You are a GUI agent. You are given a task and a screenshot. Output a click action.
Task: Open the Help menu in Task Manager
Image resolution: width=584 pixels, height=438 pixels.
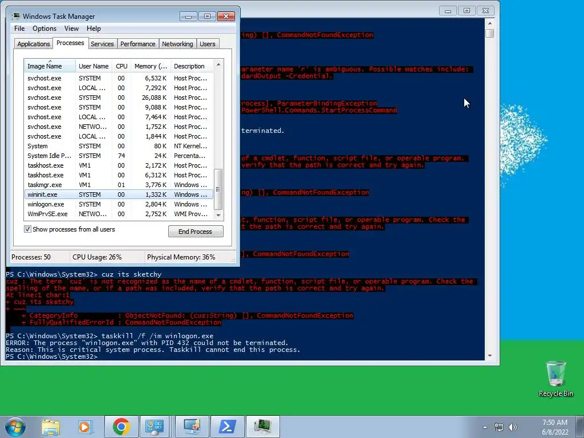coord(94,29)
